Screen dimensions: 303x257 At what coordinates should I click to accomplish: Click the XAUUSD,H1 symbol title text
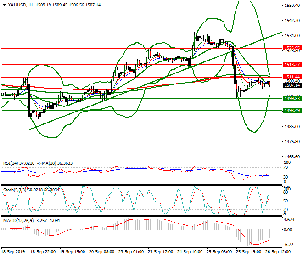click(20, 5)
